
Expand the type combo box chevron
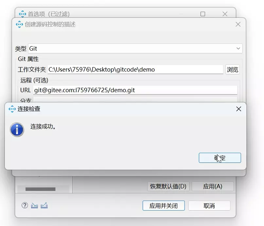pyautogui.click(x=238, y=48)
